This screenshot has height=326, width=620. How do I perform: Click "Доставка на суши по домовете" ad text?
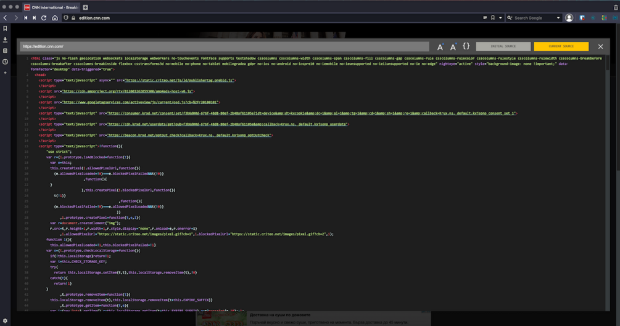280,315
